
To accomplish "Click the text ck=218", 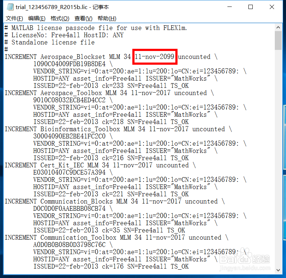I will [x=113, y=122].
